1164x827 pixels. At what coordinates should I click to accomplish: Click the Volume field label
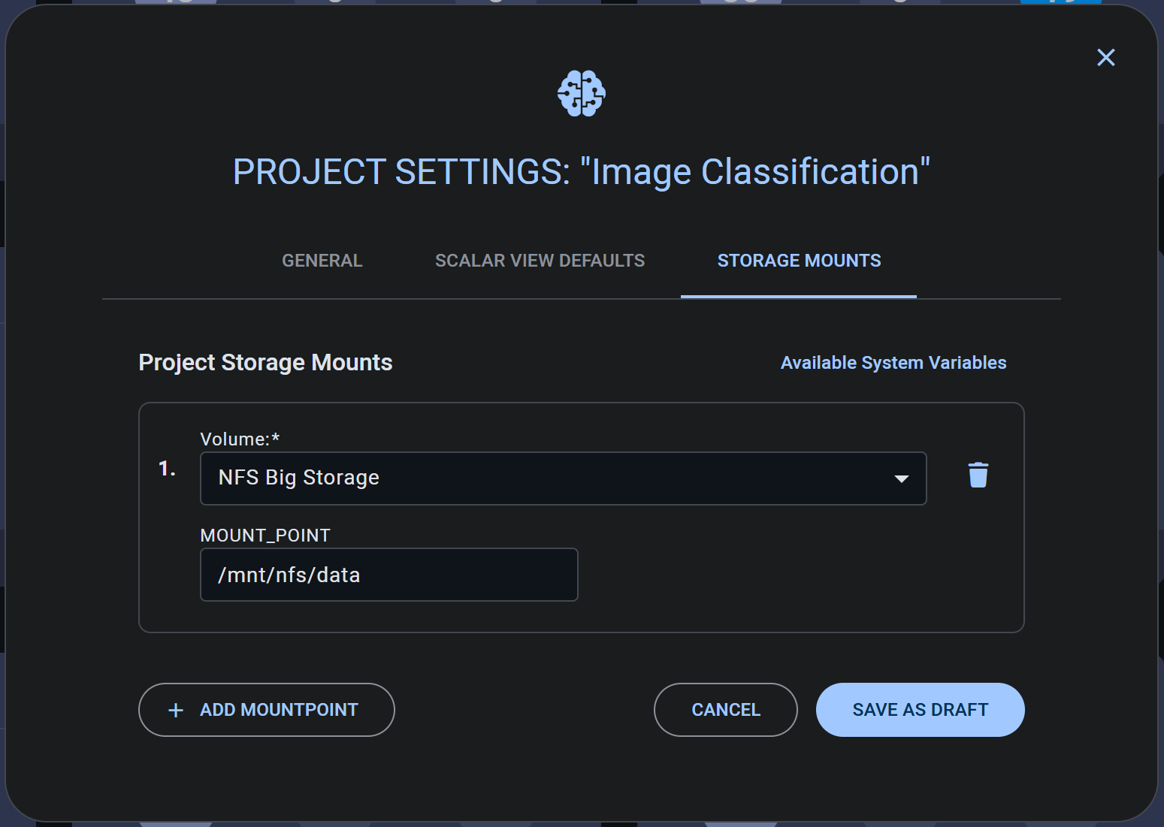click(x=240, y=439)
